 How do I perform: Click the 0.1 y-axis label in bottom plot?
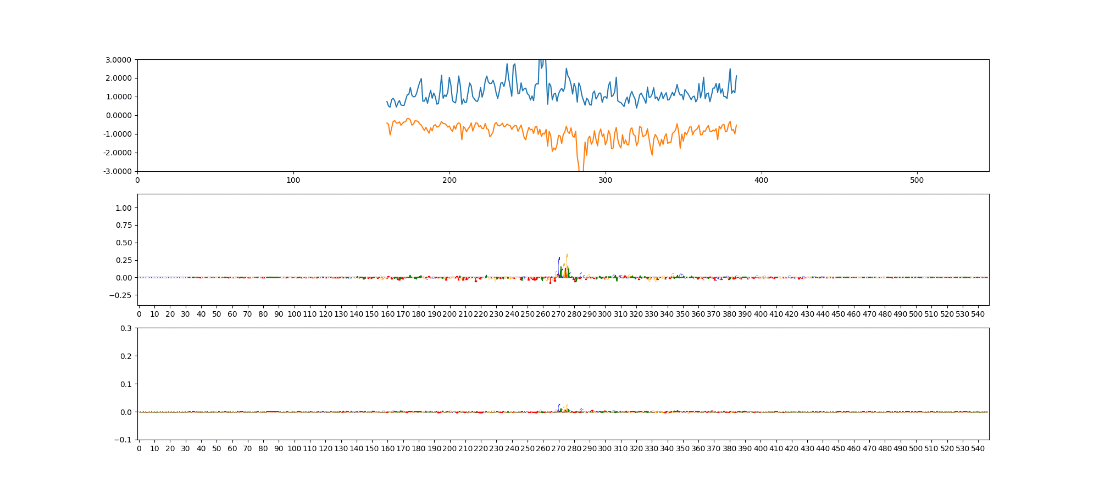126,384
